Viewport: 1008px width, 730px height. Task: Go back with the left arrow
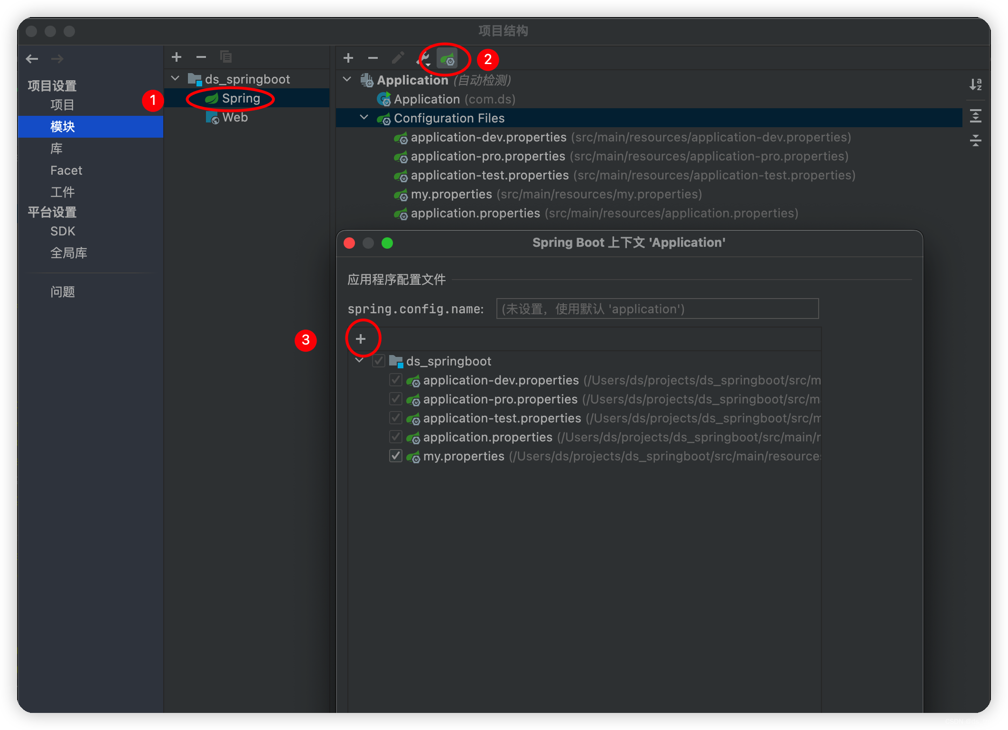coord(32,59)
